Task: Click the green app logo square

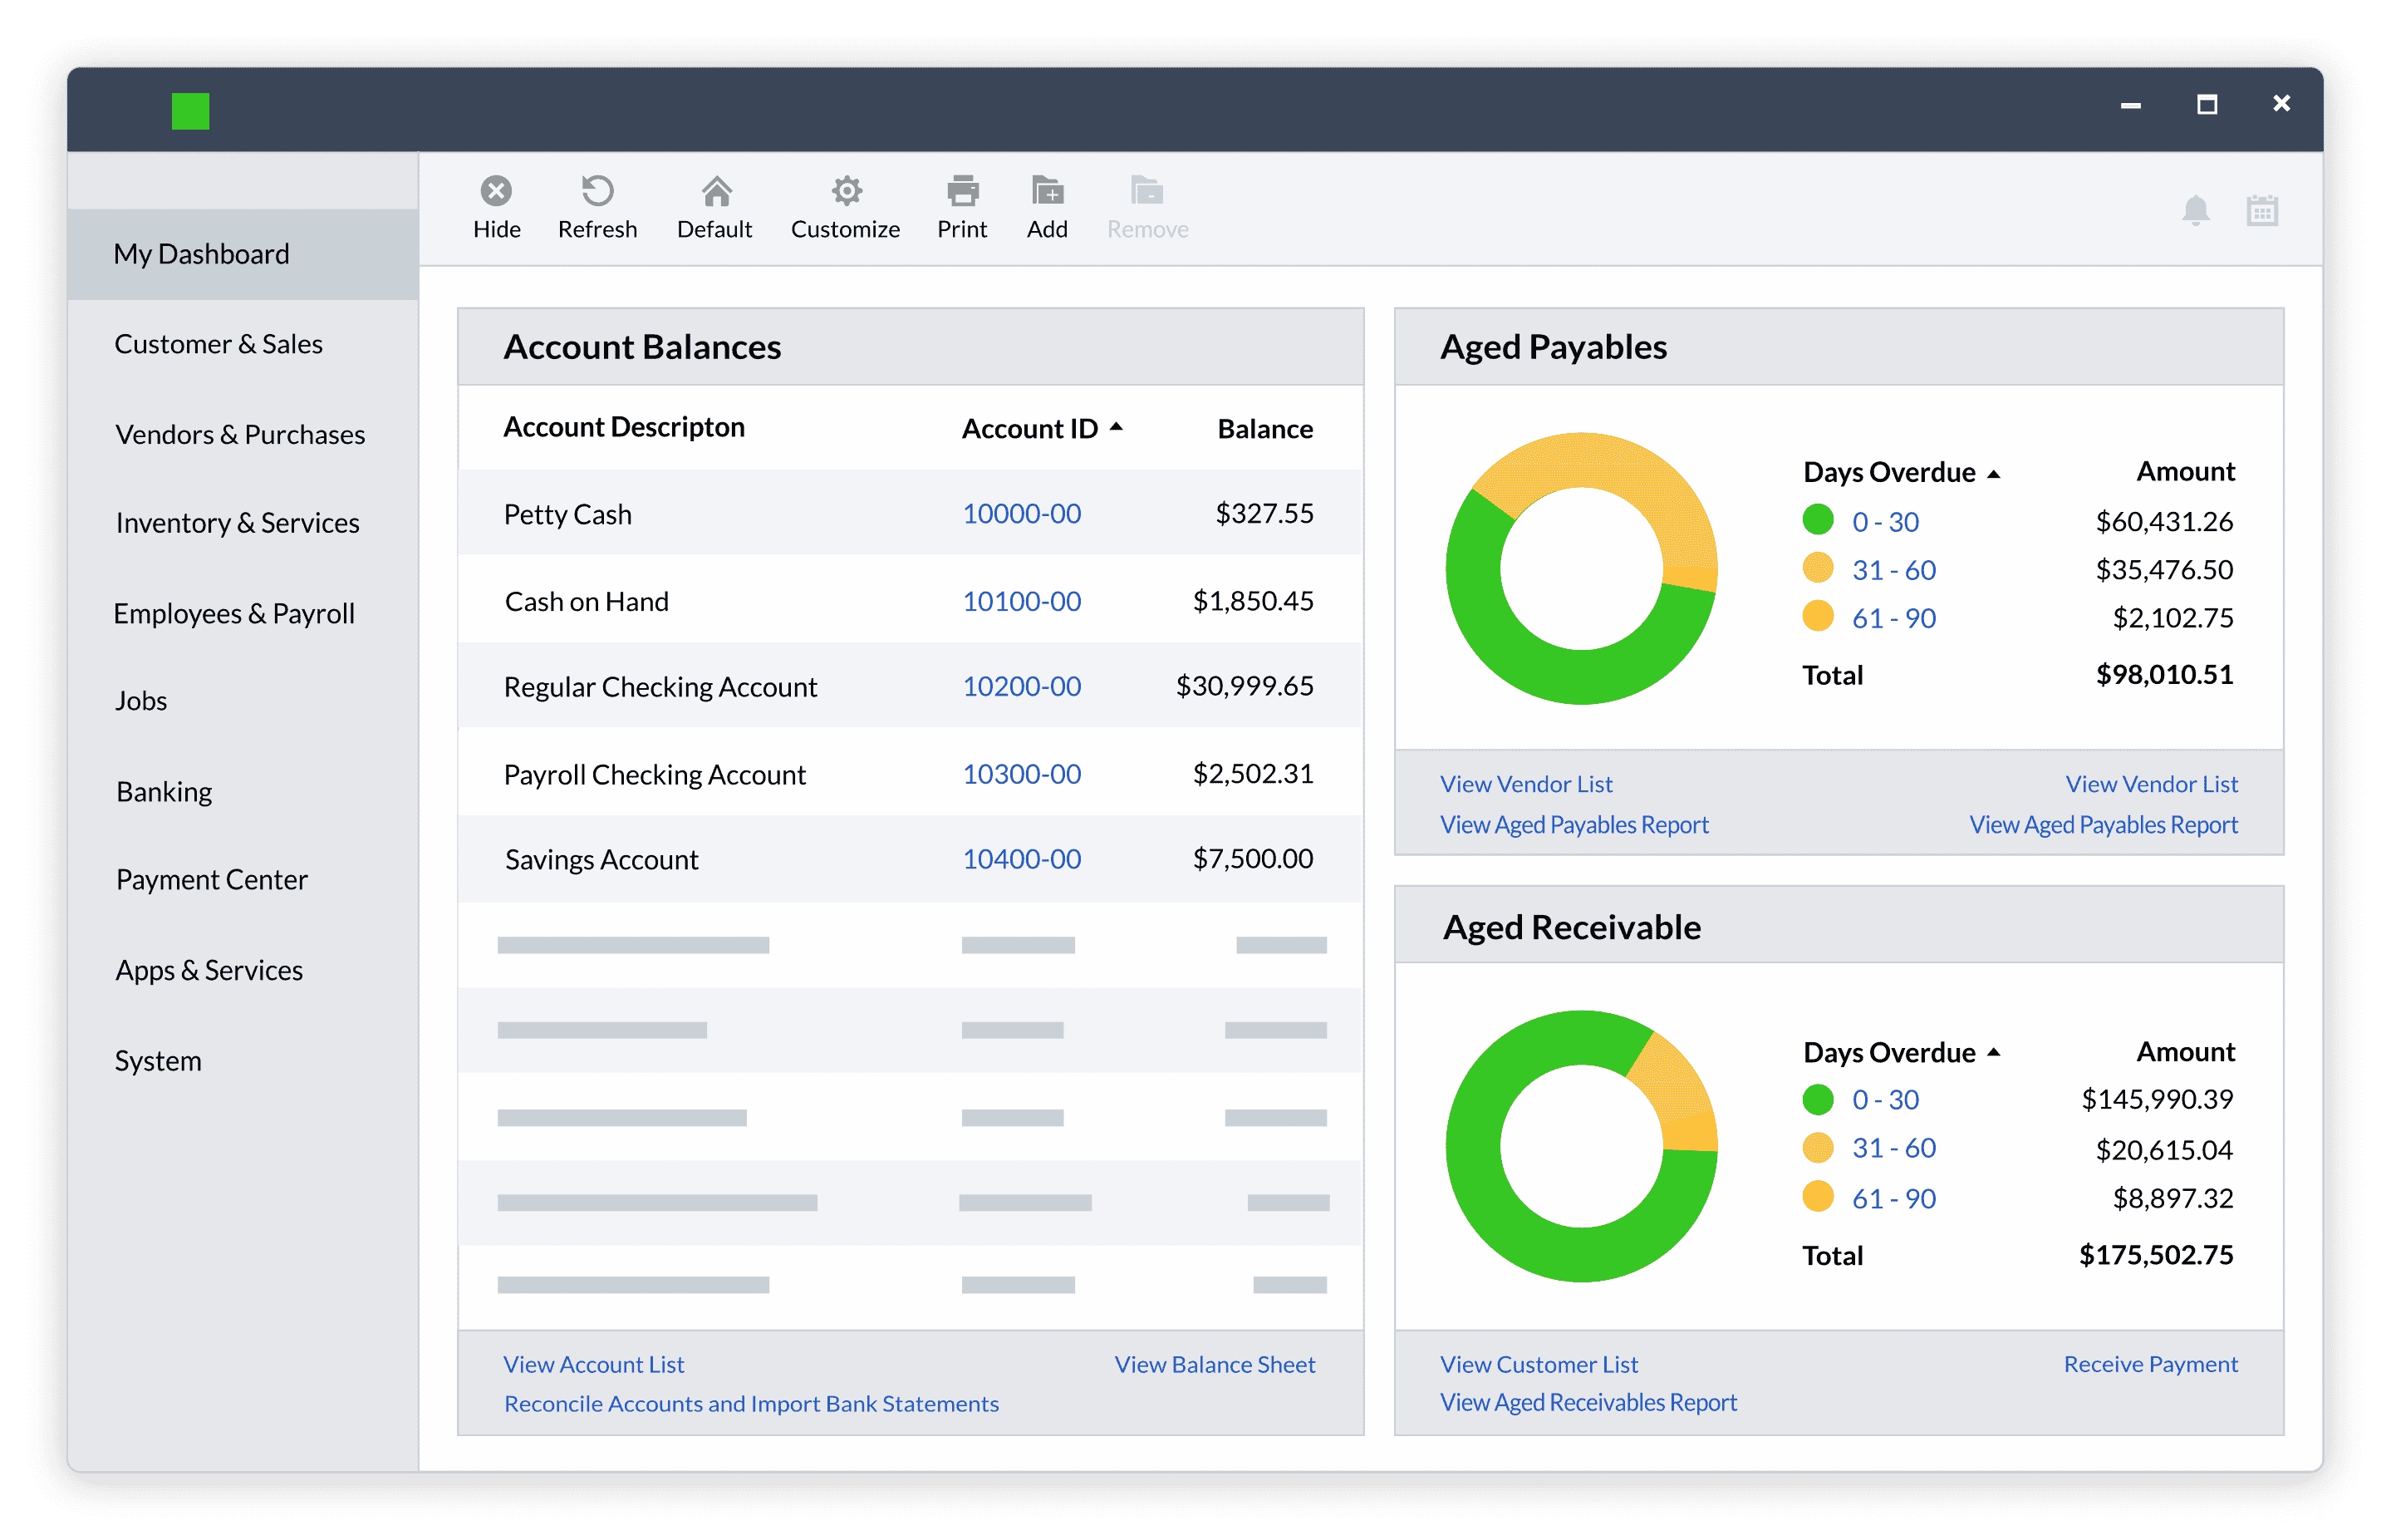Action: click(190, 111)
